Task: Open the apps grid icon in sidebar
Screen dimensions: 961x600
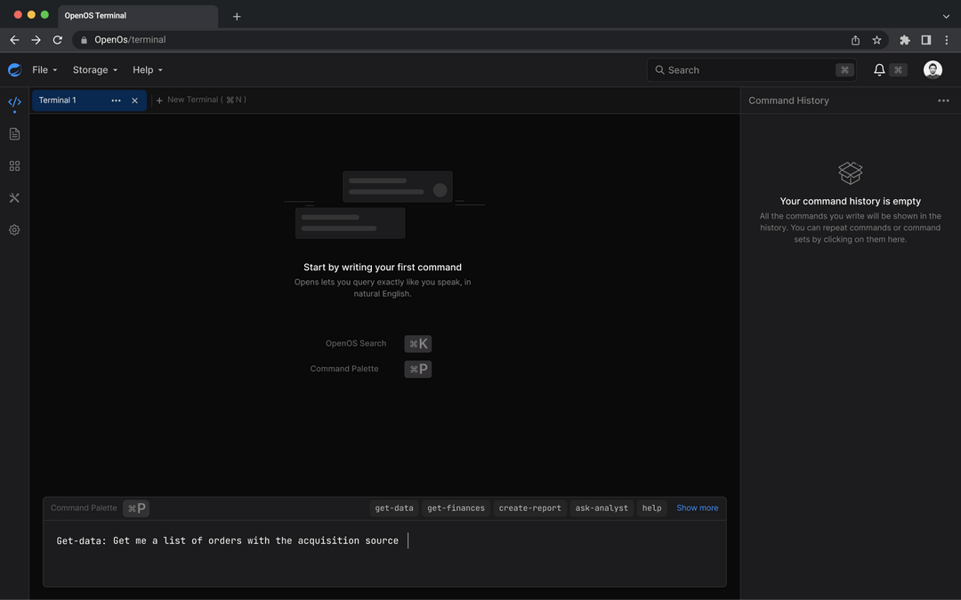Action: [15, 166]
